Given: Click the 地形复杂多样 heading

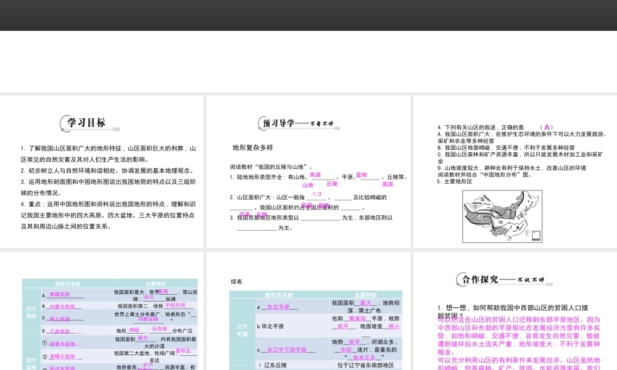Looking at the screenshot, I should 252,148.
